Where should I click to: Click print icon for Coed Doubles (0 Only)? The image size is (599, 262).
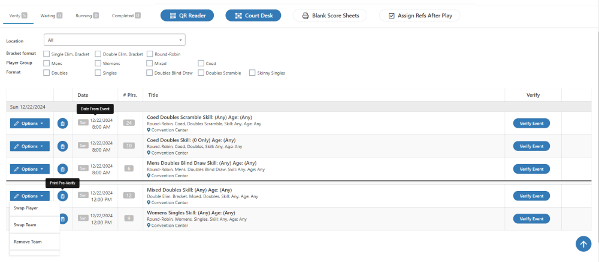[62, 146]
